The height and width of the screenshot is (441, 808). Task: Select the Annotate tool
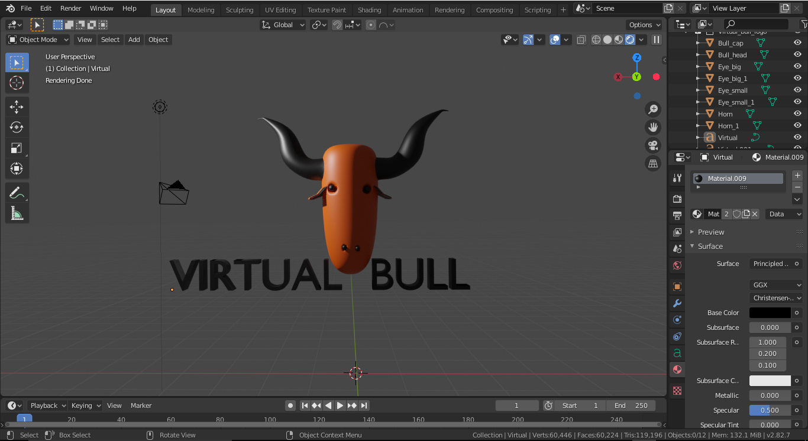pyautogui.click(x=17, y=193)
